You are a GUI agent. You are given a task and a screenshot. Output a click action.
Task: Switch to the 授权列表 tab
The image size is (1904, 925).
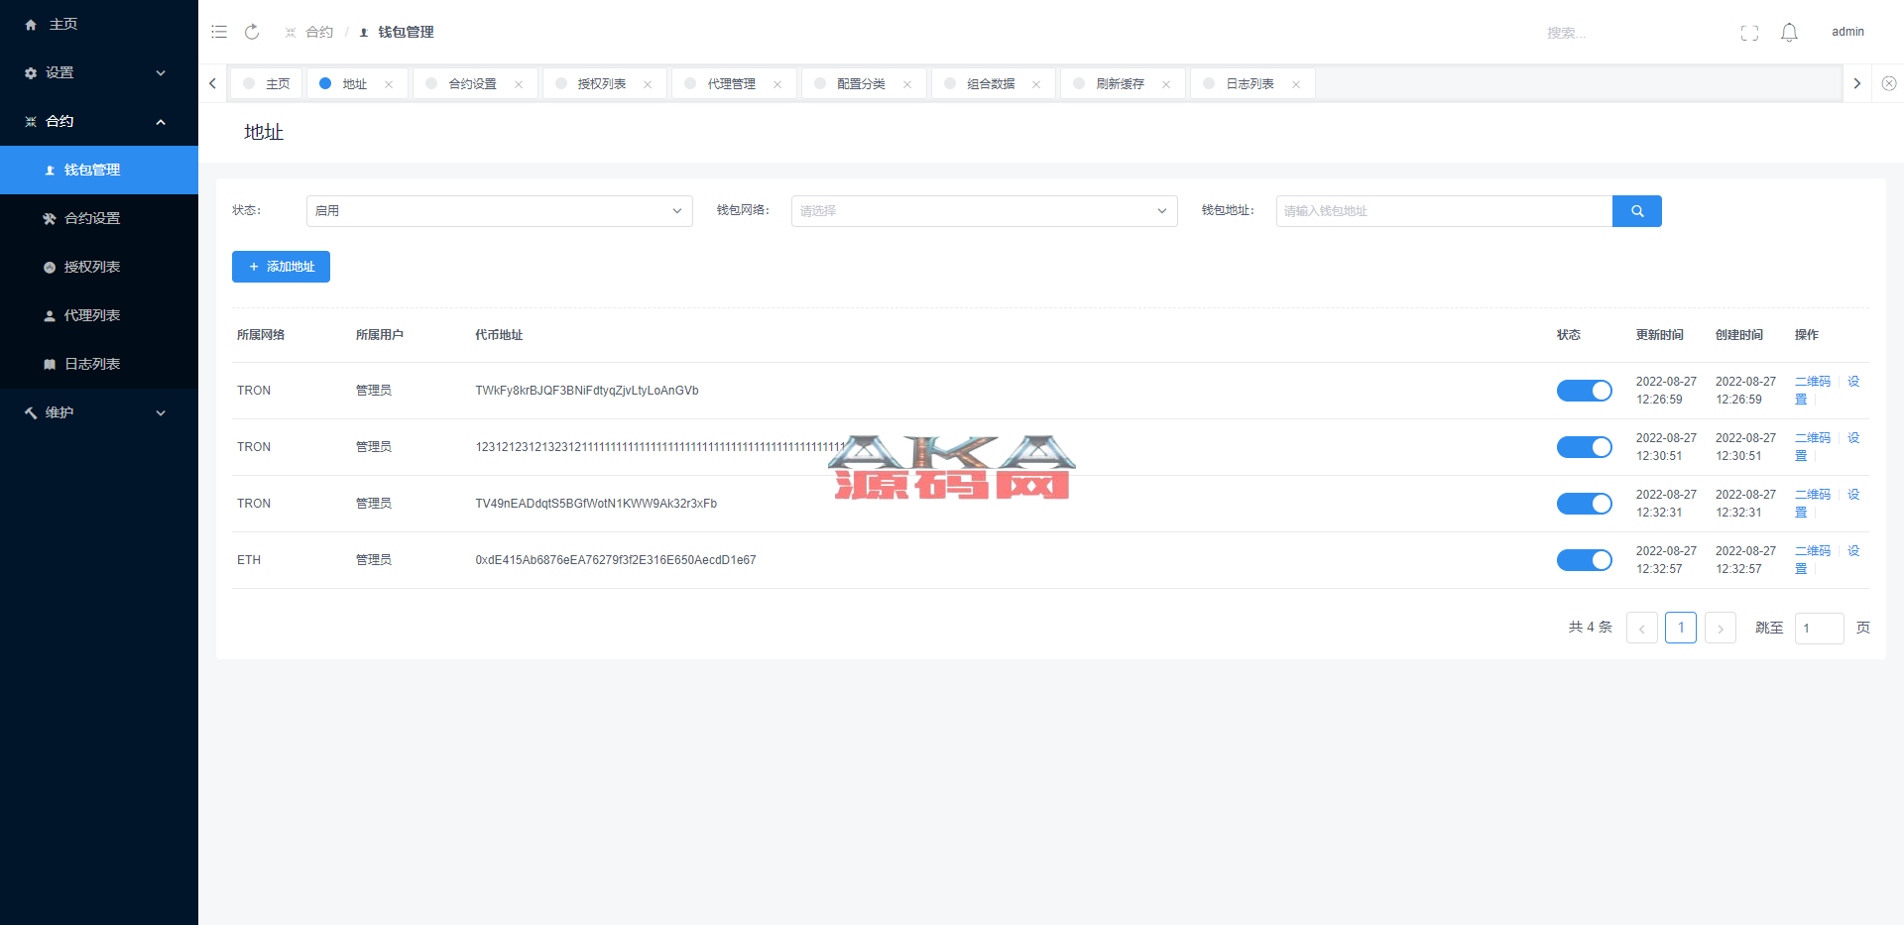click(601, 84)
